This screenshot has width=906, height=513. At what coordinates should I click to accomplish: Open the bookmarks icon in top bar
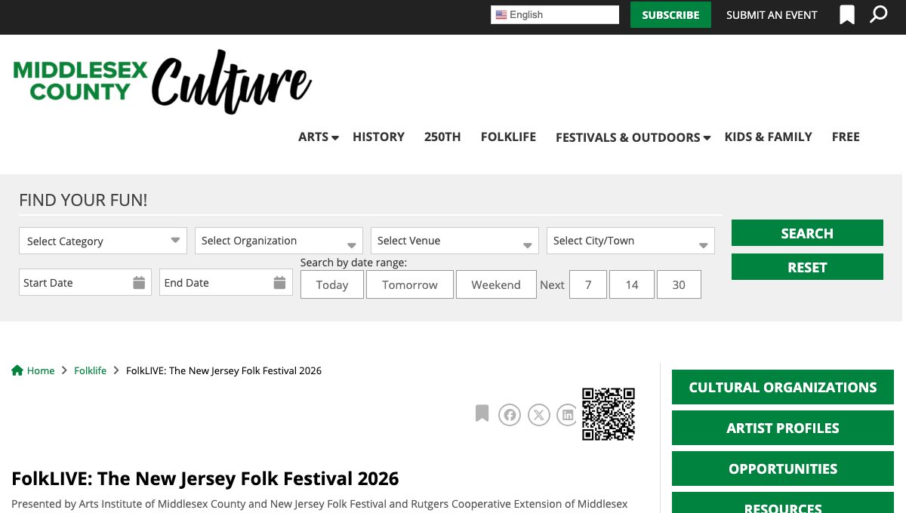click(847, 15)
